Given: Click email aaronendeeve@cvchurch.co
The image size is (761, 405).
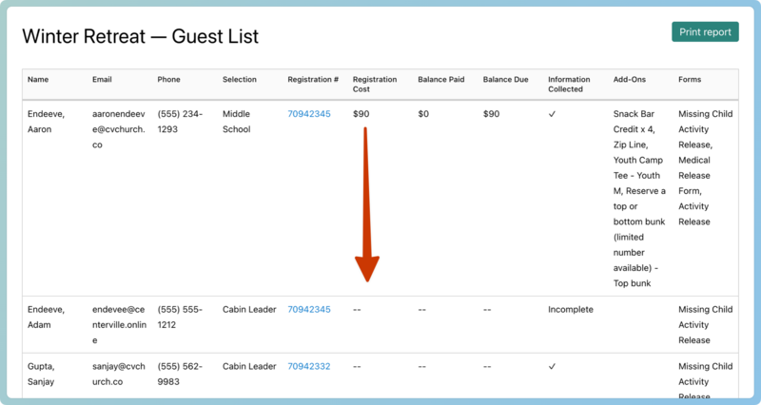Looking at the screenshot, I should point(118,129).
